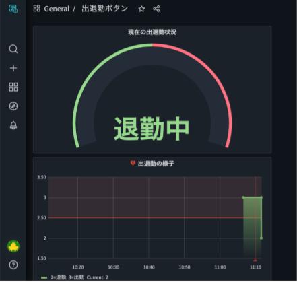Screen dimensions: 297x282
Task: Open the 出退勤の様子 panel title menu
Action: click(x=156, y=164)
